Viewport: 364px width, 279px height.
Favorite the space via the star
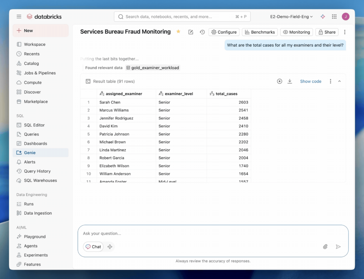pos(178,32)
